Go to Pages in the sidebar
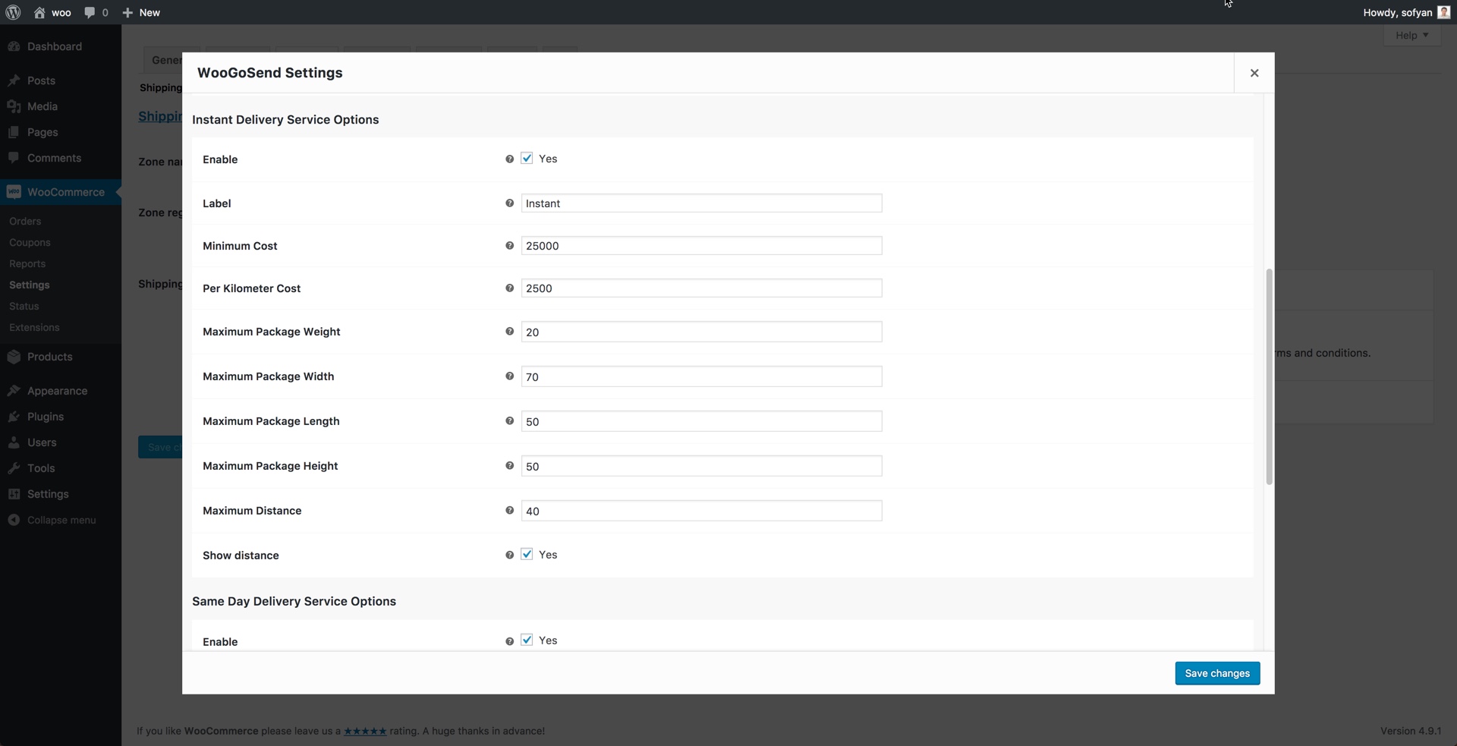The image size is (1457, 746). point(42,132)
